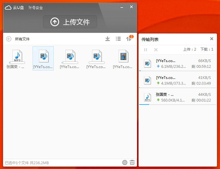Click the back arrow beside 所有文件
Viewport: 220px width, 169px height.
click(9, 39)
